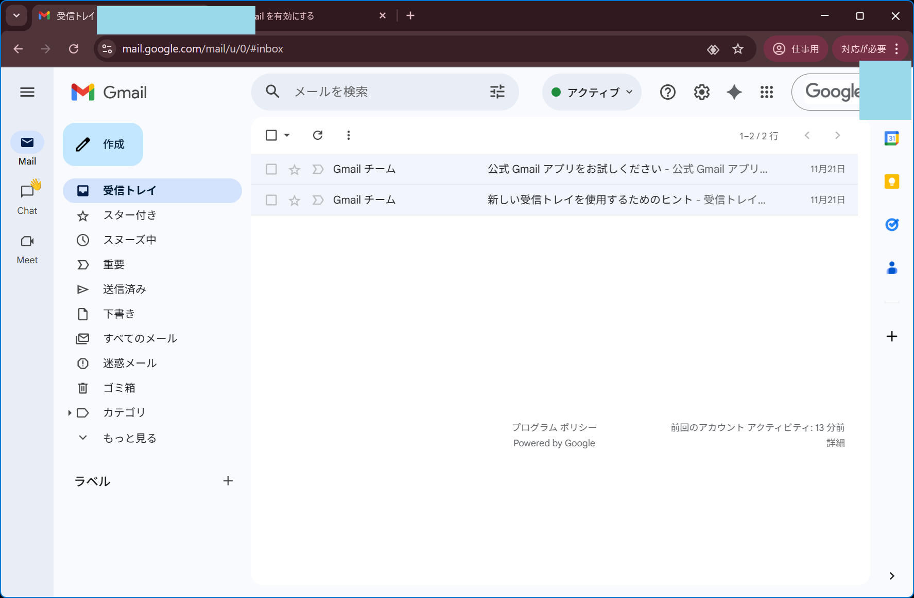Toggle the select-all checkbox in toolbar
This screenshot has height=598, width=914.
(271, 135)
